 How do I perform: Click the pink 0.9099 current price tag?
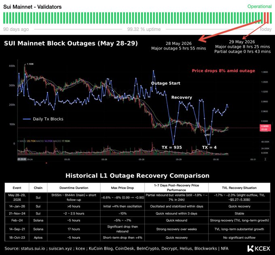(265, 128)
